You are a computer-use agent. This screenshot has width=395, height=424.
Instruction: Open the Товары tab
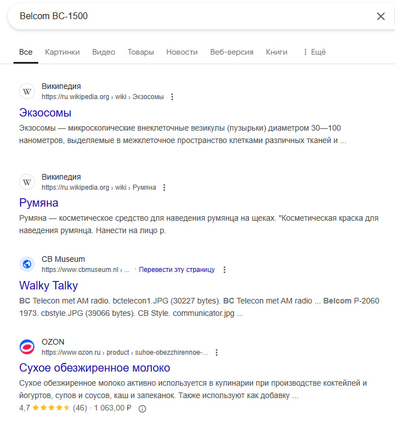point(141,52)
